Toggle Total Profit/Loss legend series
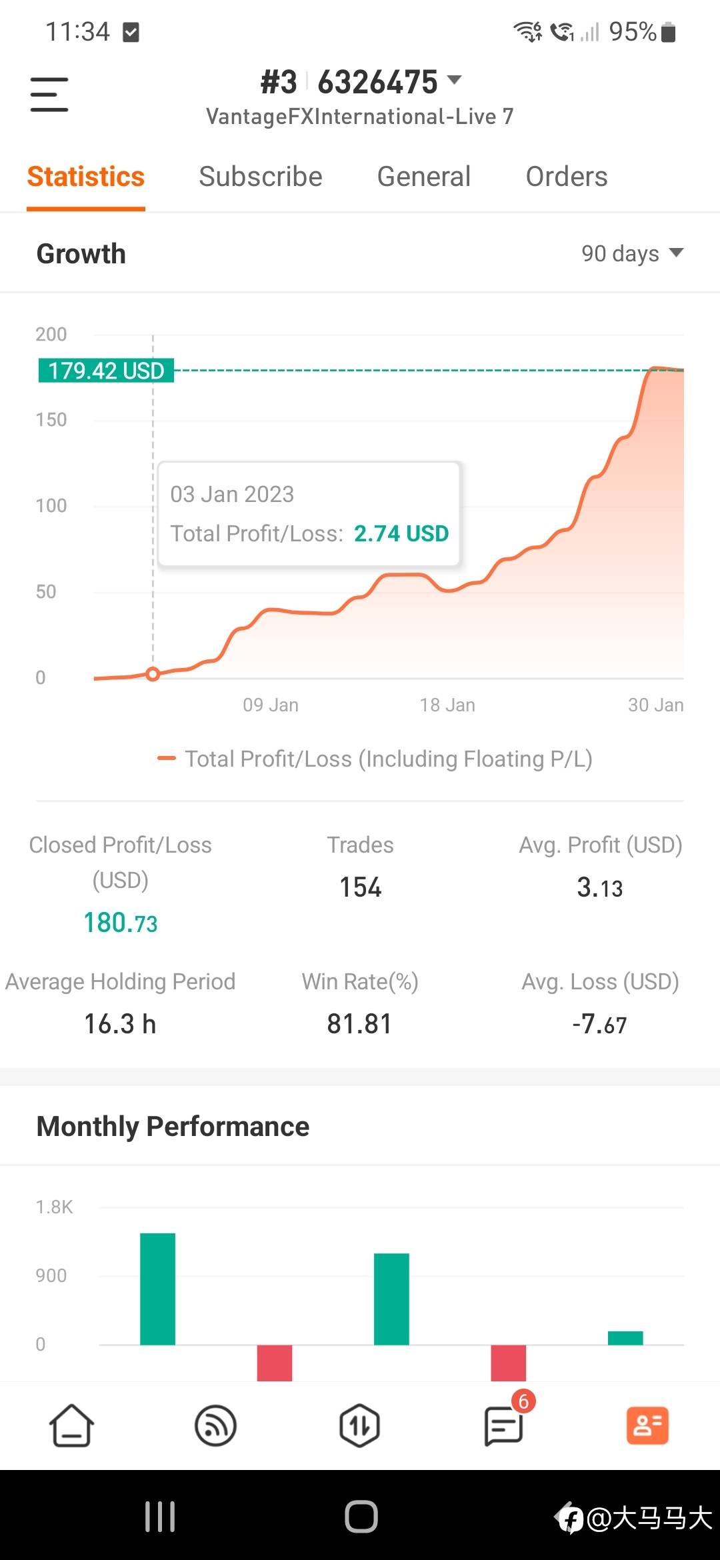Viewport: 720px width, 1560px height. tap(375, 759)
